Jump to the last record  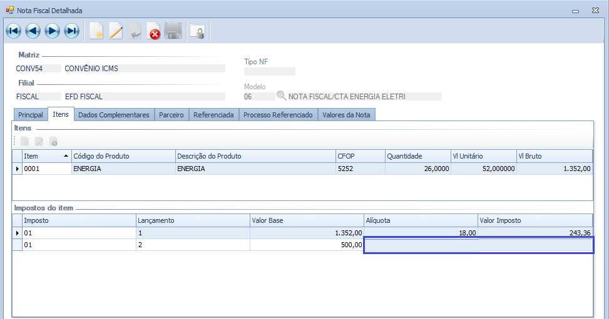click(x=71, y=31)
